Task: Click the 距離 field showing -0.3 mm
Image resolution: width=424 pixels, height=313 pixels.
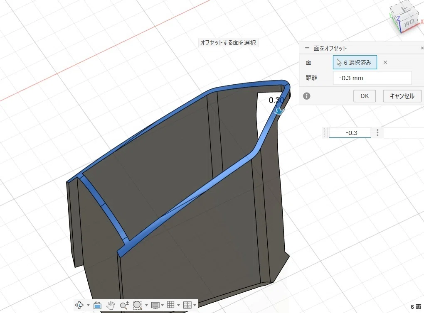Action: pyautogui.click(x=372, y=78)
